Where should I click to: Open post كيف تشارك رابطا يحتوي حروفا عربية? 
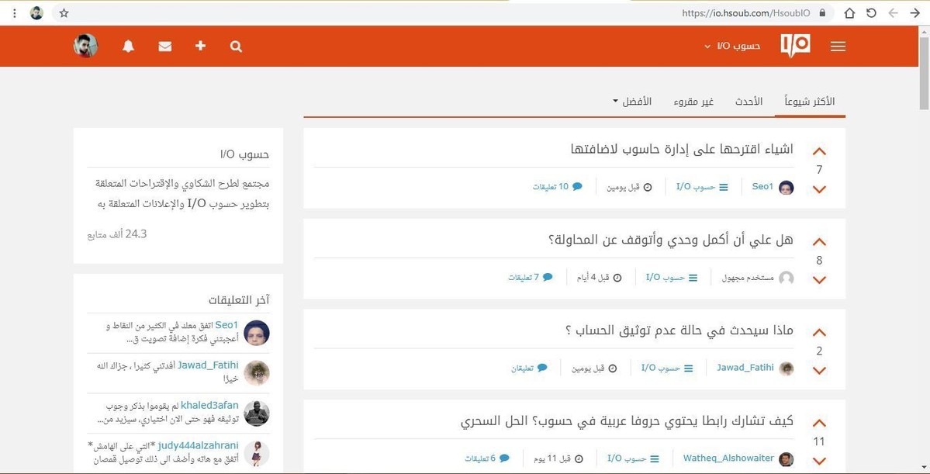(627, 422)
